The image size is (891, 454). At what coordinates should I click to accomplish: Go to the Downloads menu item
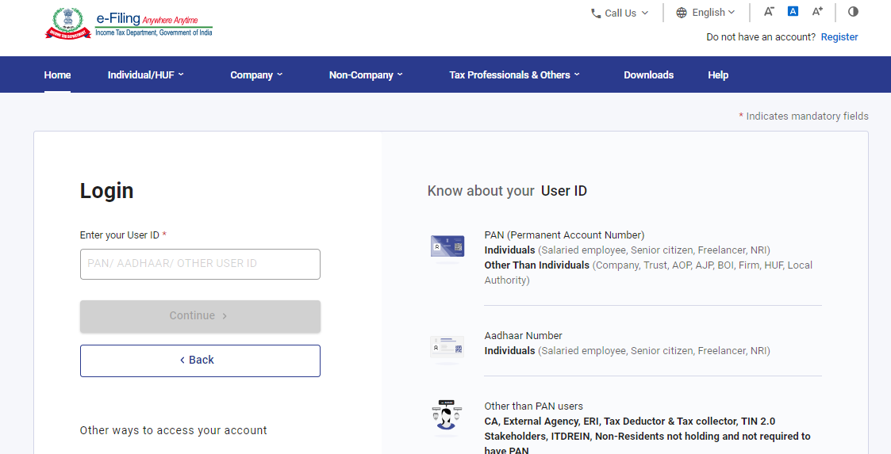click(648, 75)
